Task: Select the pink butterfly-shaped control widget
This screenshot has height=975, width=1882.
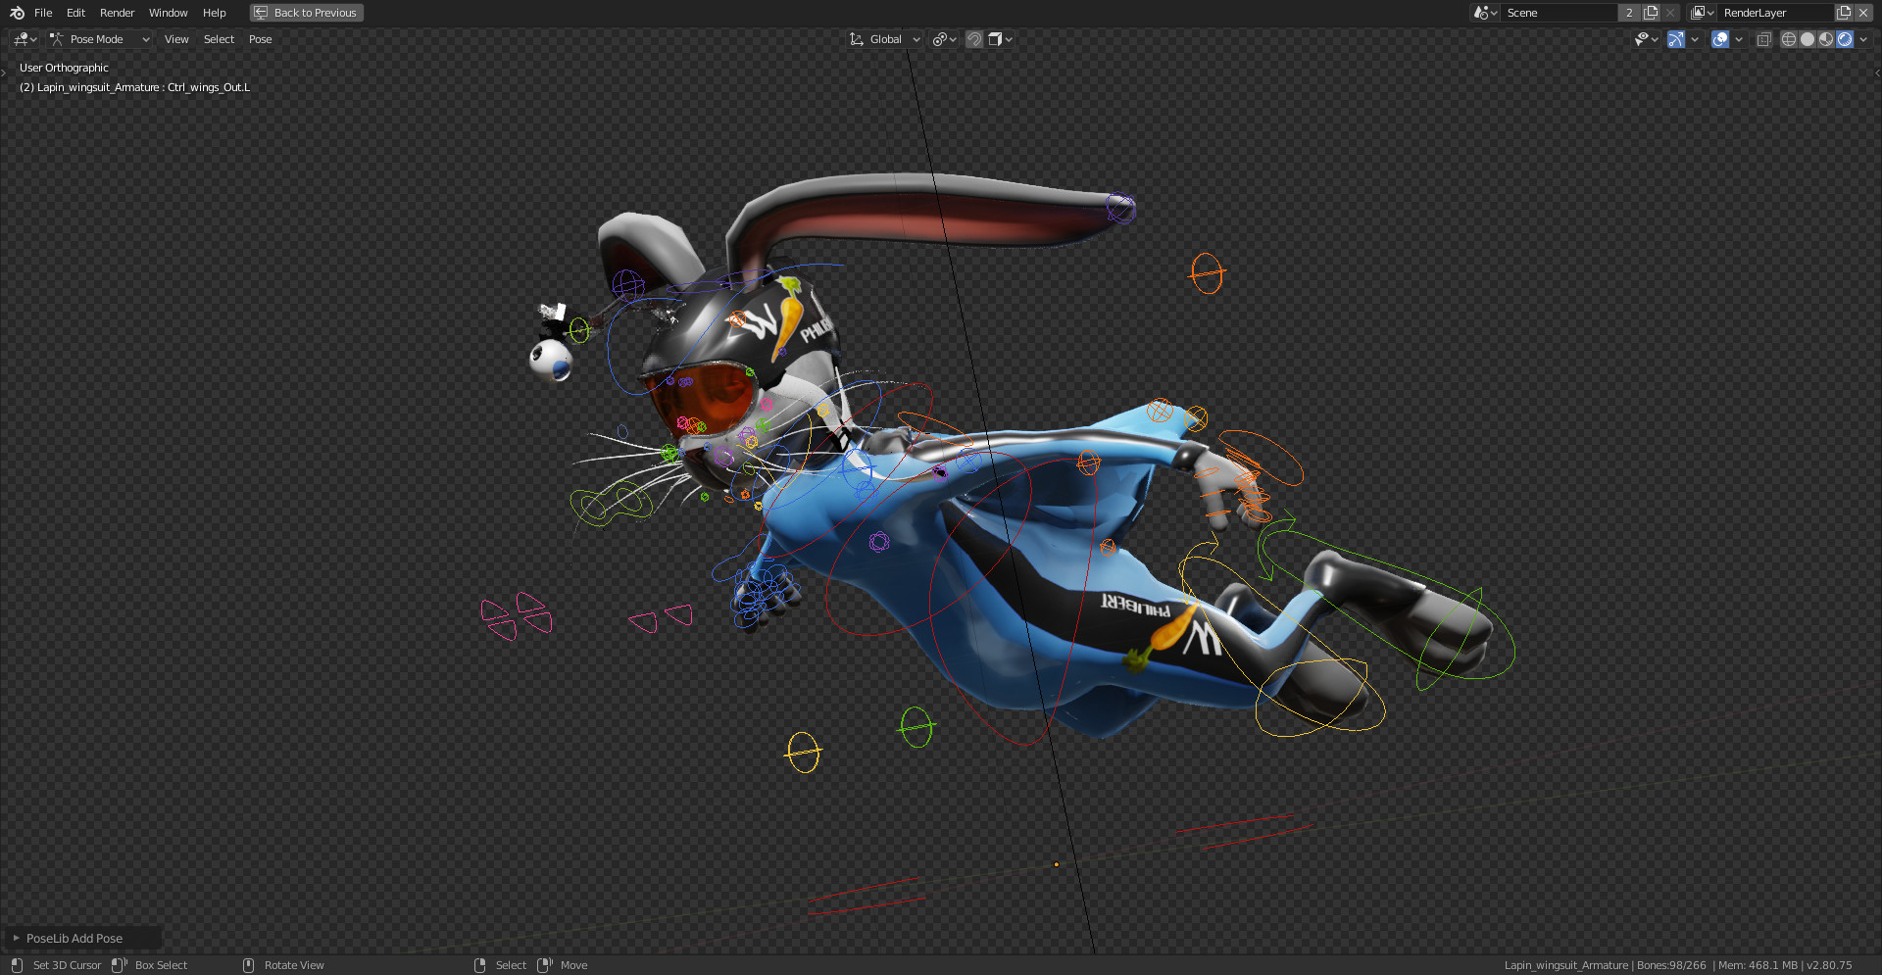Action: 517,615
